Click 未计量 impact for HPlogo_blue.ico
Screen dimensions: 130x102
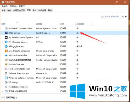pos(79,47)
